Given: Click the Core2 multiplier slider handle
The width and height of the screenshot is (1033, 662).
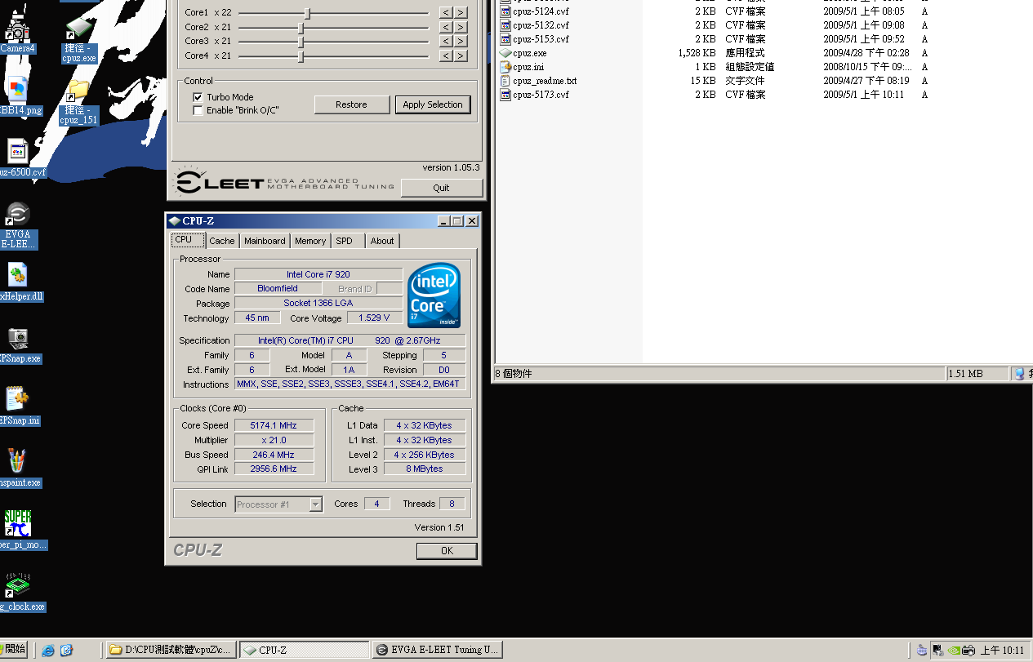Looking at the screenshot, I should [x=301, y=27].
